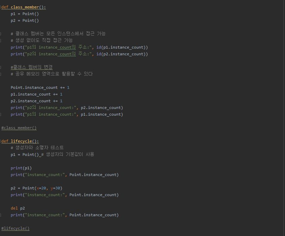This screenshot has height=236, width=285.
Task: Click comment '# 생성자와 소멸자 테스트'
Action: [x=37, y=148]
